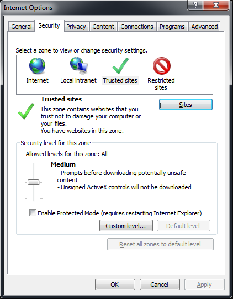This screenshot has width=233, height=299.
Task: Switch to the Content tab
Action: tap(103, 27)
